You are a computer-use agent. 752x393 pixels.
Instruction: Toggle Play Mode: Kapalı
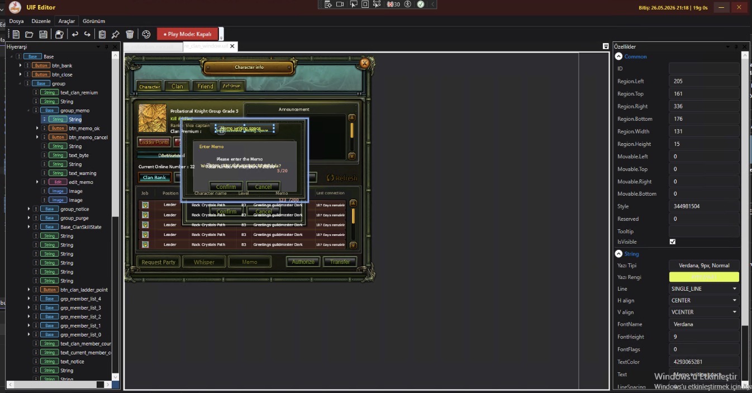point(188,34)
